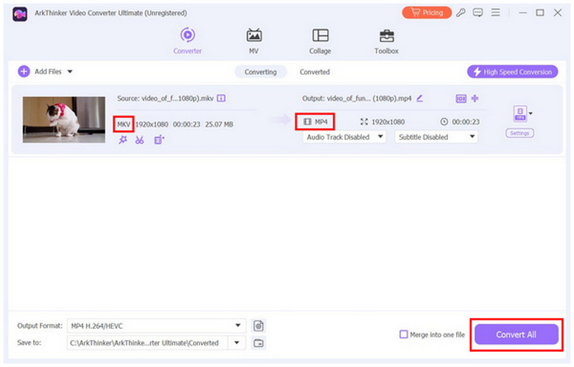This screenshot has width=574, height=367.
Task: Show the Converted list
Action: pos(314,72)
